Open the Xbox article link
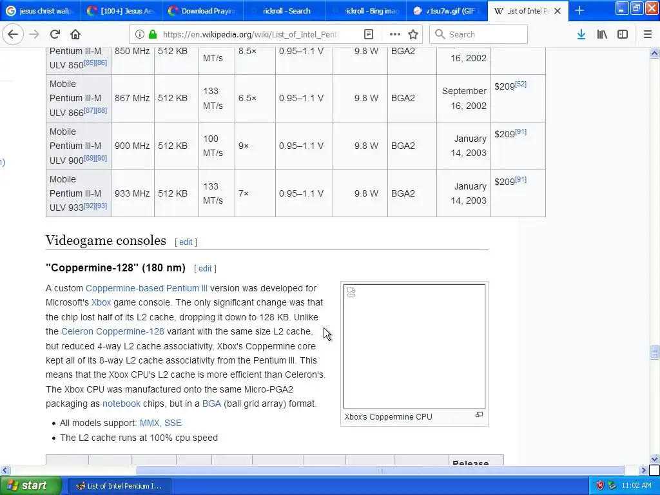Screen dimensions: 660x495 [101, 303]
